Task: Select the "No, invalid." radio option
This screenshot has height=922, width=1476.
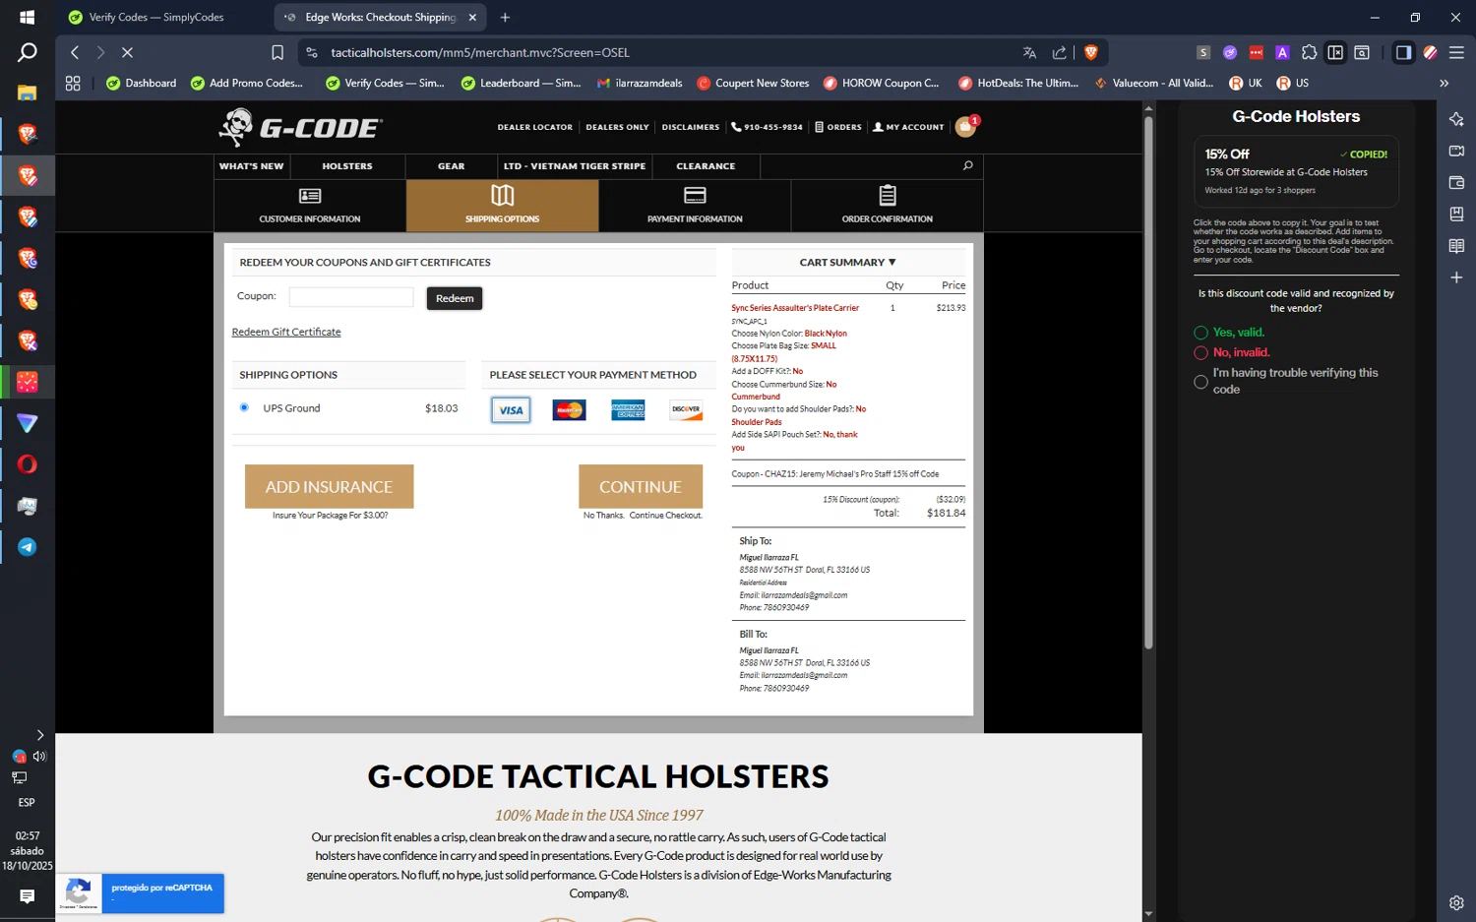Action: (1200, 352)
